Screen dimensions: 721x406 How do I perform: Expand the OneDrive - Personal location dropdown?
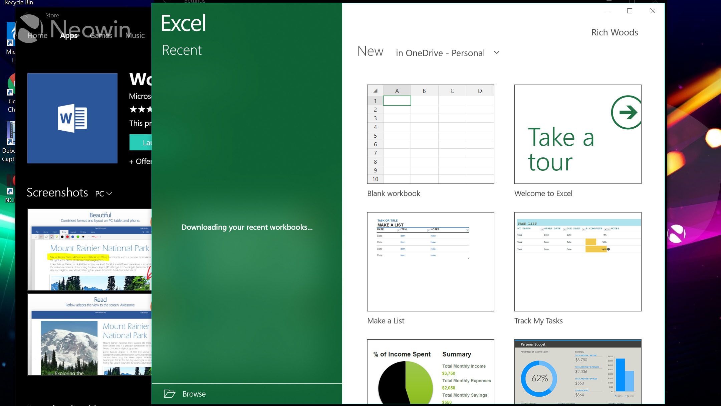coord(496,52)
